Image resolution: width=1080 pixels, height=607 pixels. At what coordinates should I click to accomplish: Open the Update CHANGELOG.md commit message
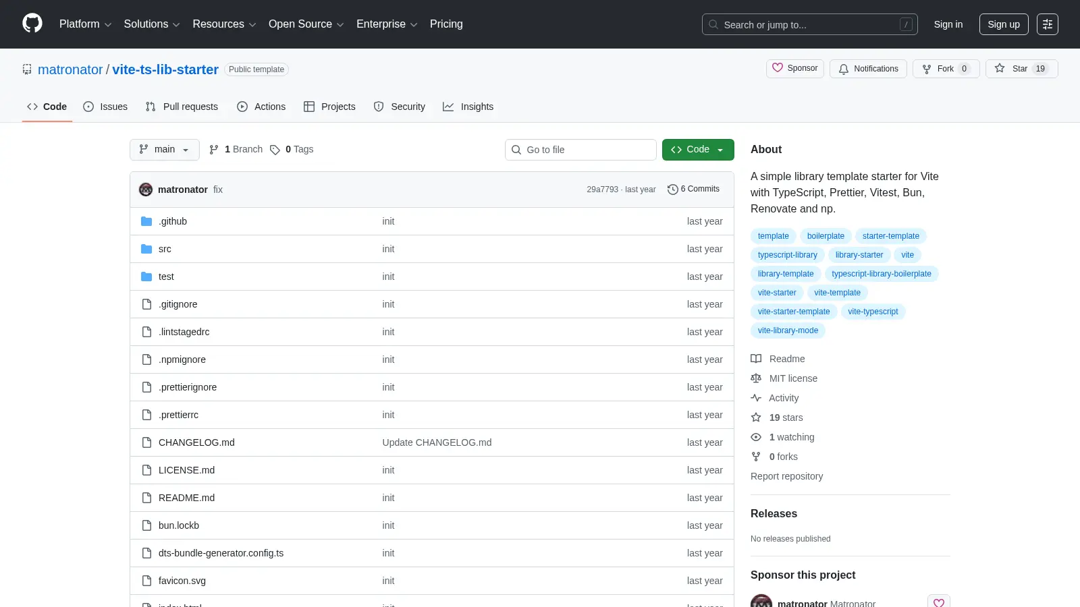437,442
